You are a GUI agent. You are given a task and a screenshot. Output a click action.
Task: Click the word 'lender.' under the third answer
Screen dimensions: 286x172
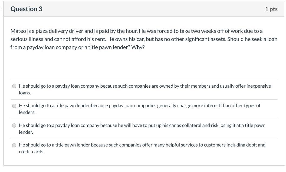pyautogui.click(x=26, y=132)
